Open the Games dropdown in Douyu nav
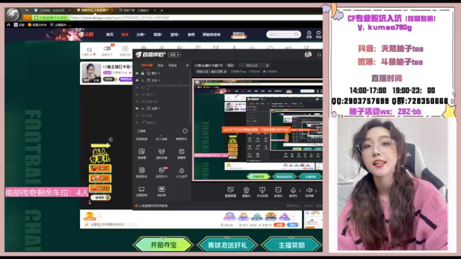The height and width of the screenshot is (259, 461). 175,35
